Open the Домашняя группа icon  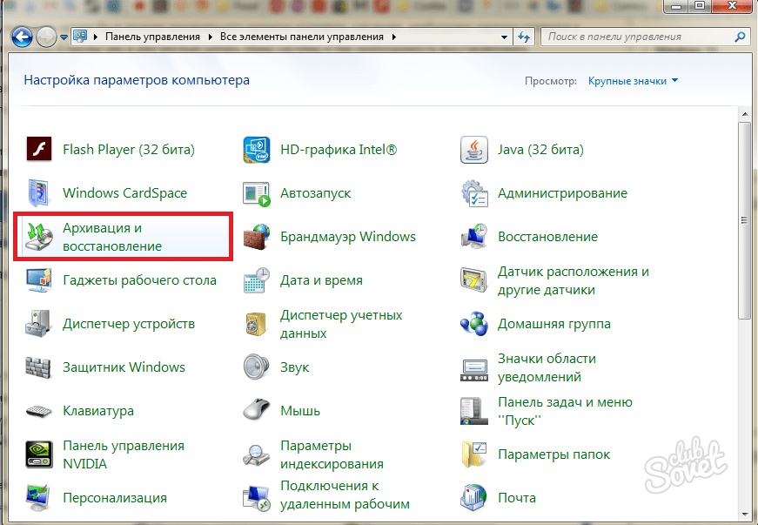click(474, 324)
